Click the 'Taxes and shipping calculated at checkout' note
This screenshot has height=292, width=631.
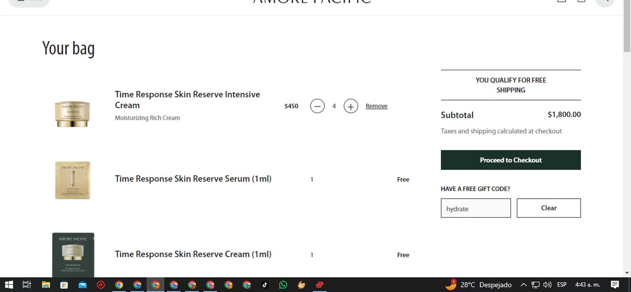point(501,131)
